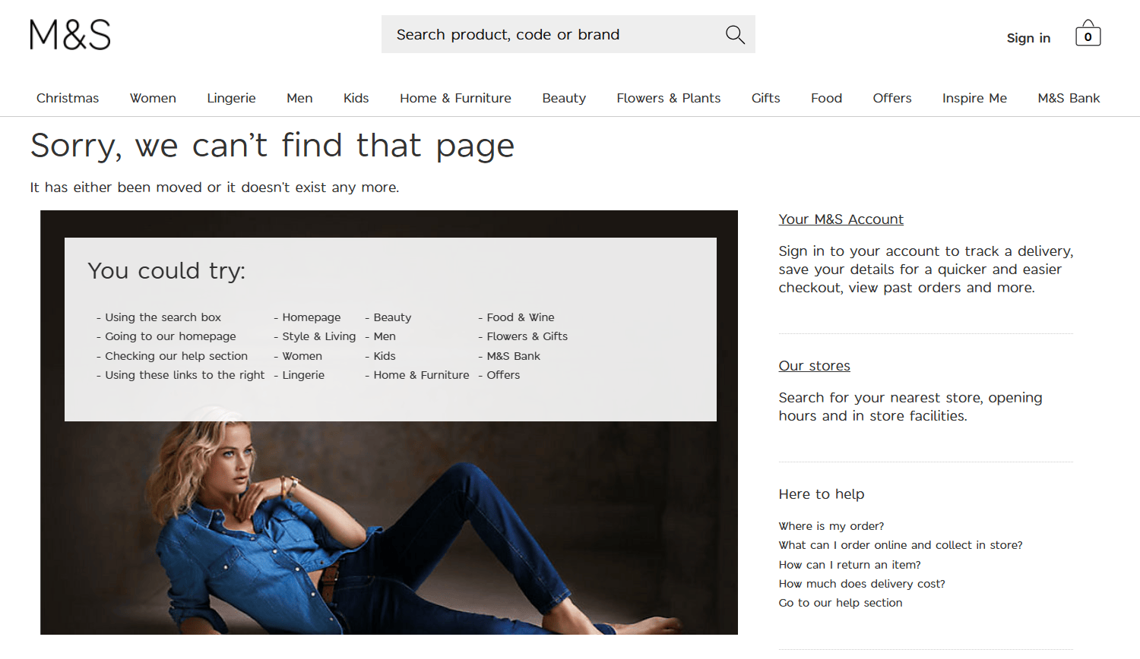Click Home & Furniture suggestion link
Viewport: 1140px width, 659px height.
(x=421, y=375)
